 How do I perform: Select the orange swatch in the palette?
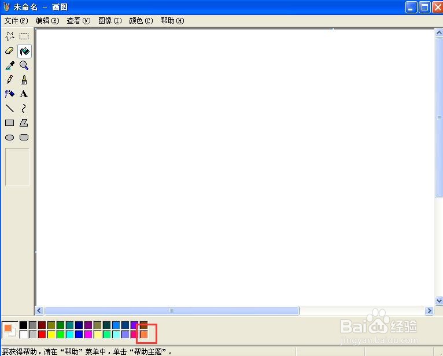point(144,335)
